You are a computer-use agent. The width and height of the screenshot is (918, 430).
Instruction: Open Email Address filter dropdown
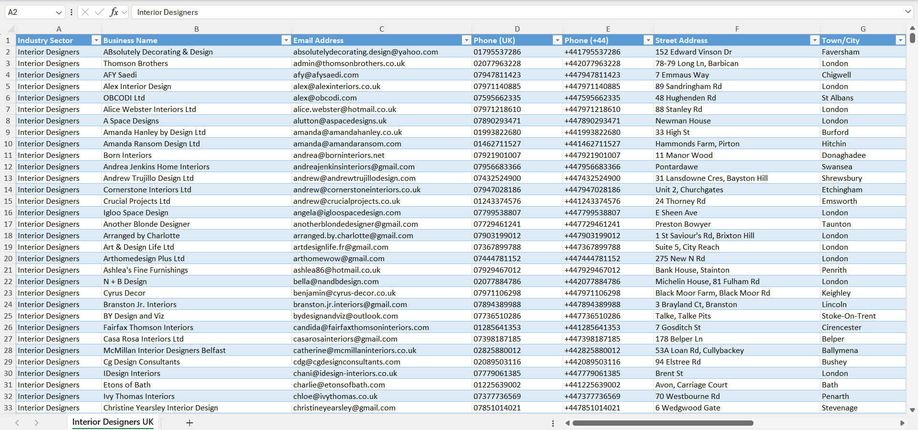[x=466, y=40]
